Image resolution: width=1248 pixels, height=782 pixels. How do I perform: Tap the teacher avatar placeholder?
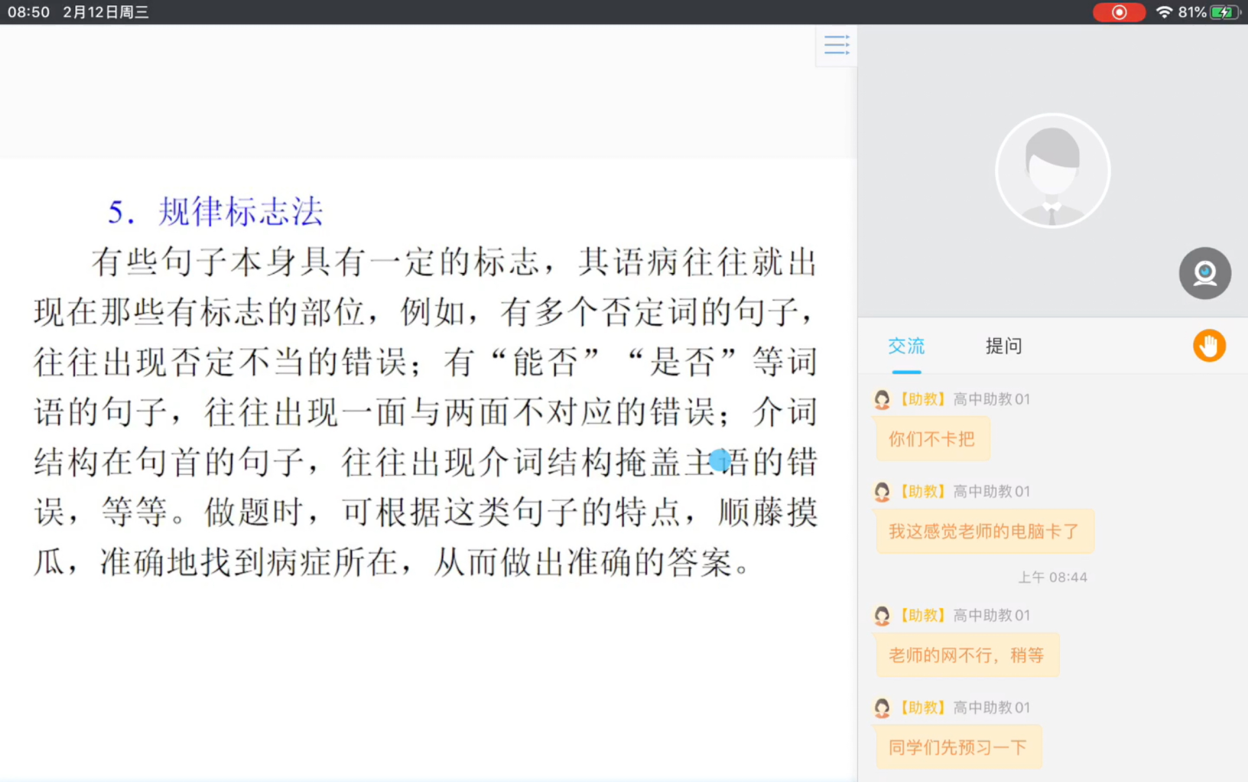[x=1052, y=171]
